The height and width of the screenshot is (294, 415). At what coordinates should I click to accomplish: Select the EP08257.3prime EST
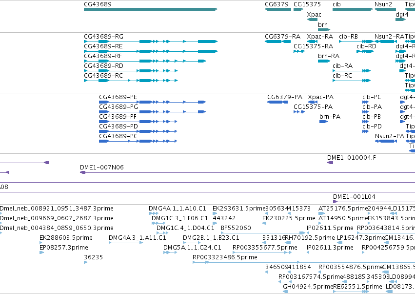[41, 252]
